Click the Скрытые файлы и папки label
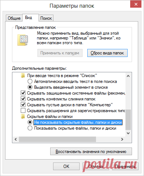 tap(50, 116)
